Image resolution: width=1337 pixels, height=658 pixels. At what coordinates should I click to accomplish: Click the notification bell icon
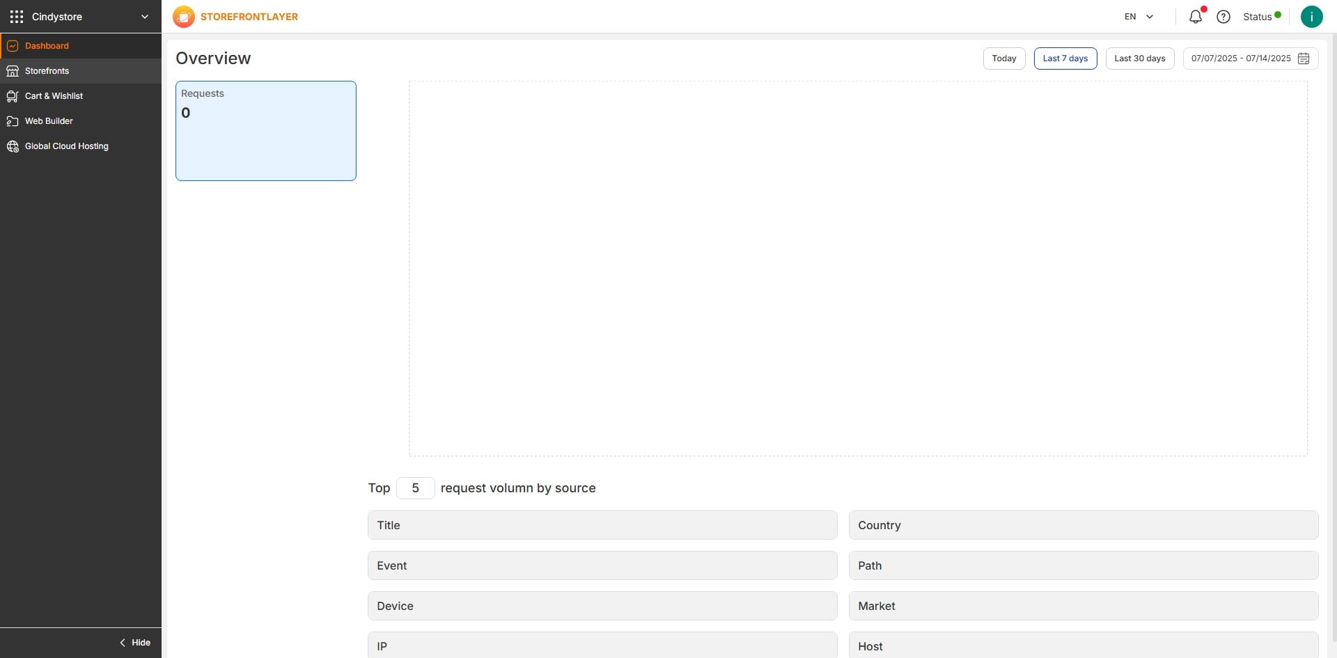pyautogui.click(x=1195, y=17)
